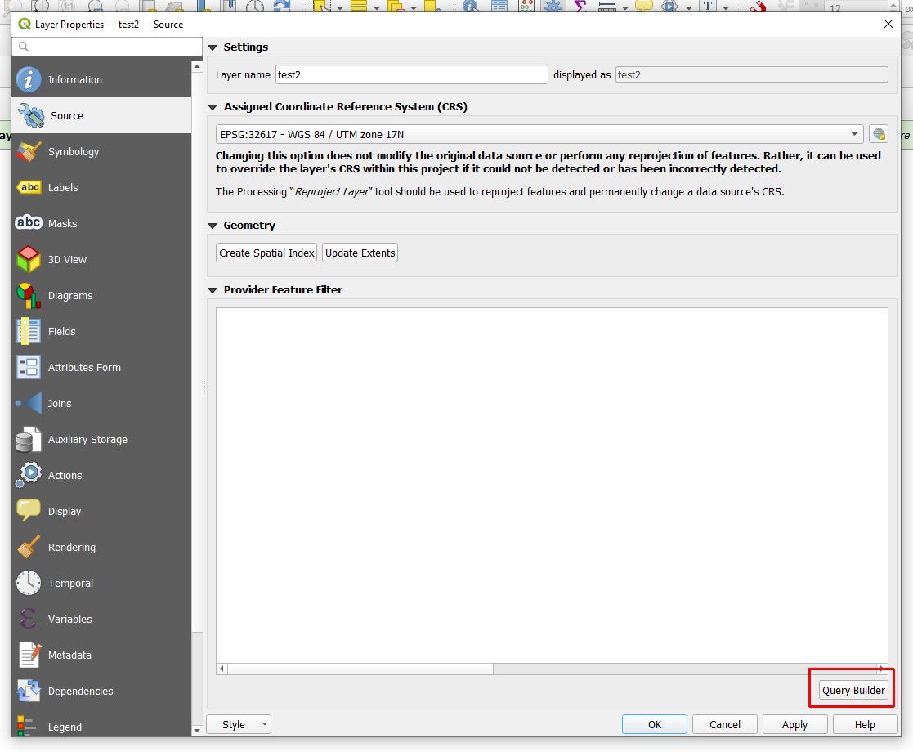This screenshot has height=752, width=913.
Task: Collapse the Settings section
Action: pos(213,47)
